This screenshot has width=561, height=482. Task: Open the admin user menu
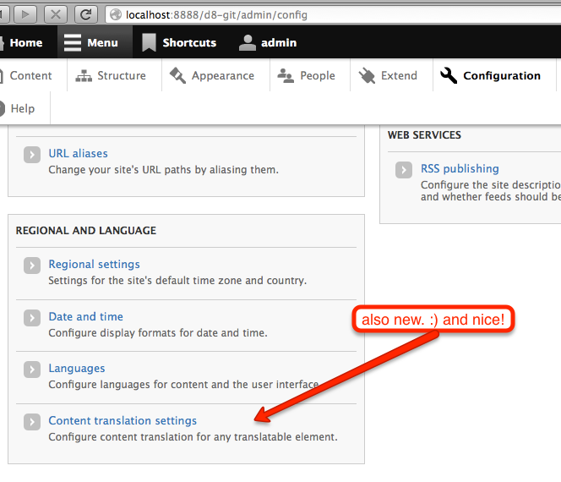(268, 42)
